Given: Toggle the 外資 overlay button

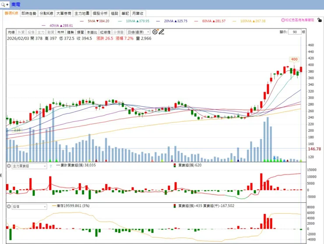Looking at the screenshot, I should coord(21,32).
